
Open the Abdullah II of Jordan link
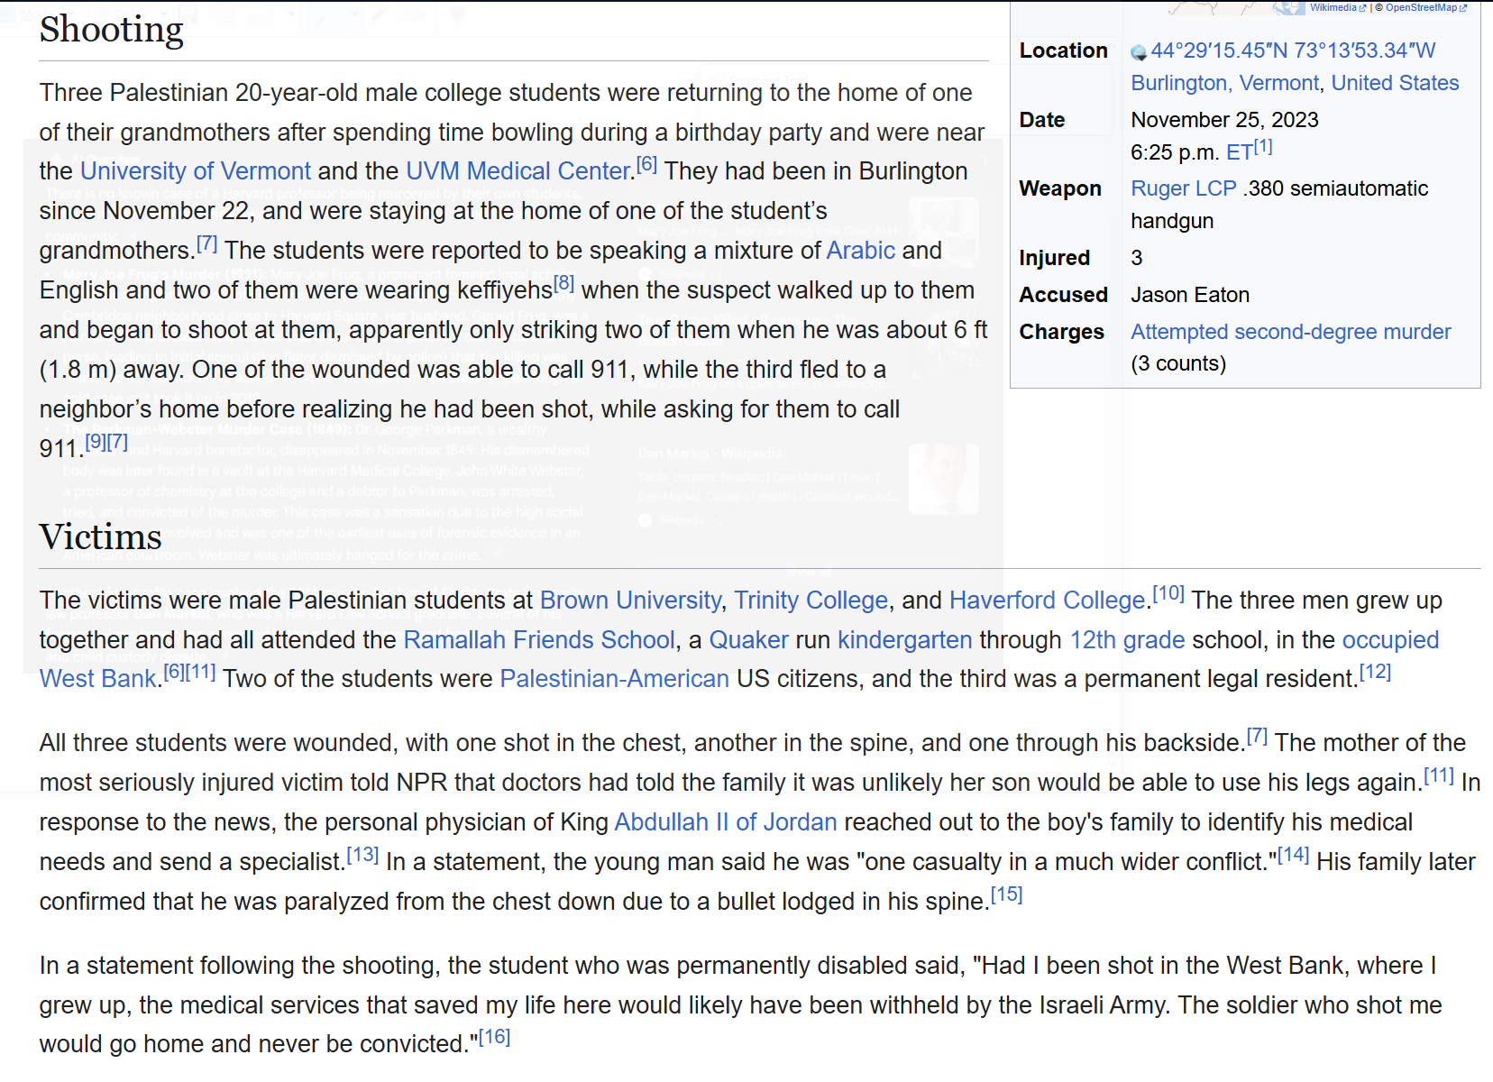pos(726,822)
